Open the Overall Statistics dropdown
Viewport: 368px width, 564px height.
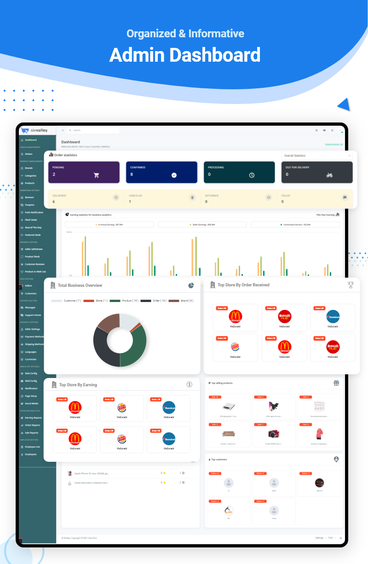(x=316, y=156)
